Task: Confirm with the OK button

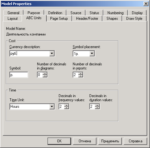Action: 59,141
